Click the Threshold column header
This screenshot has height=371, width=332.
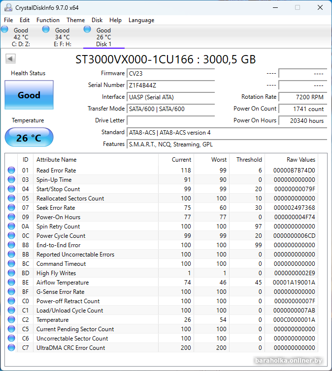[x=247, y=160]
